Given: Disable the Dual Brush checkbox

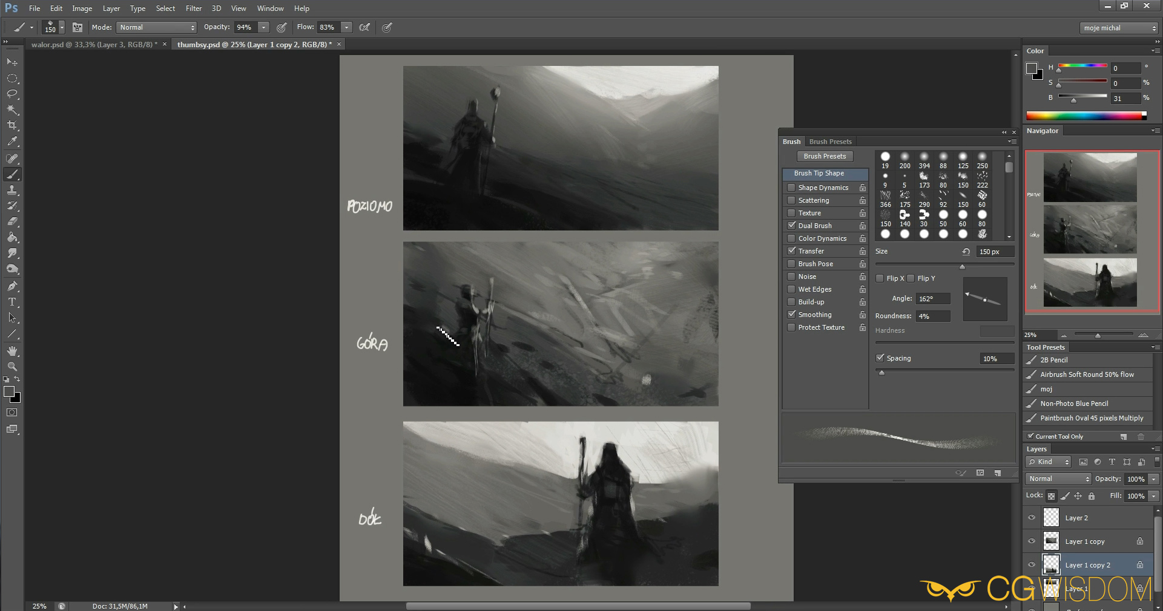Looking at the screenshot, I should tap(791, 226).
